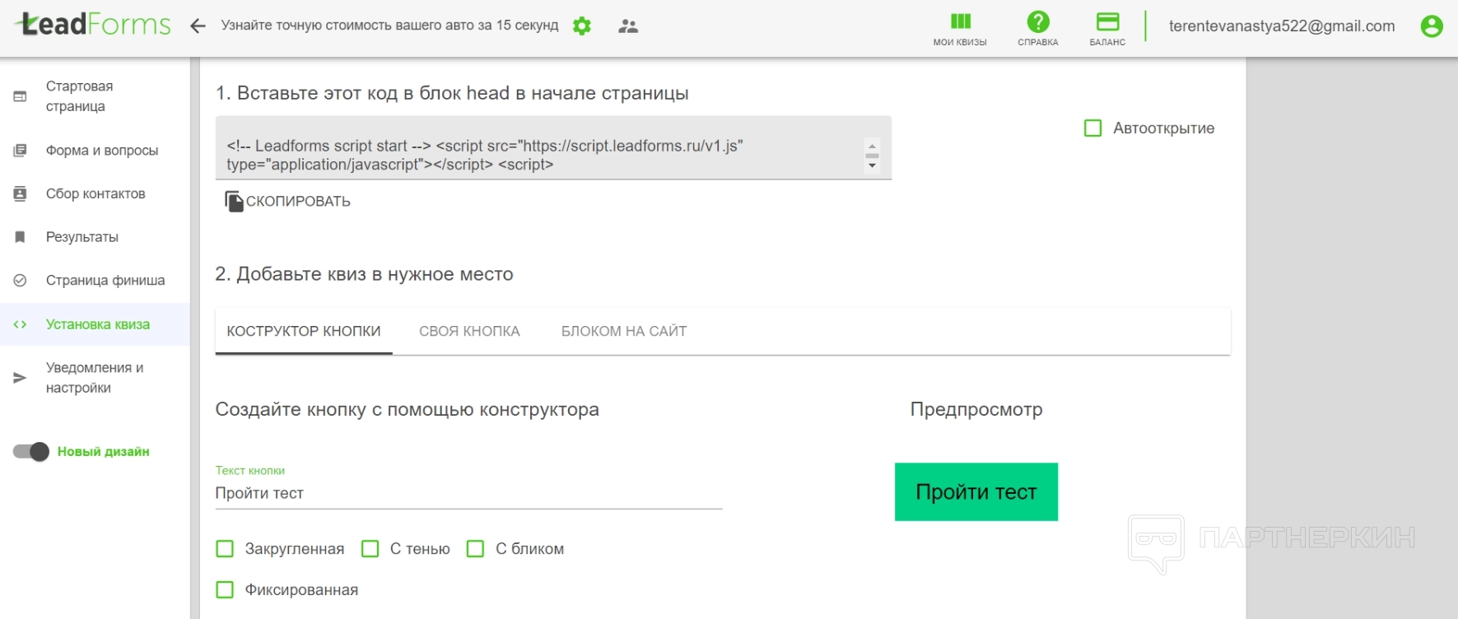The image size is (1458, 619).
Task: Switch to the Блоком на сайт tab
Action: [624, 331]
